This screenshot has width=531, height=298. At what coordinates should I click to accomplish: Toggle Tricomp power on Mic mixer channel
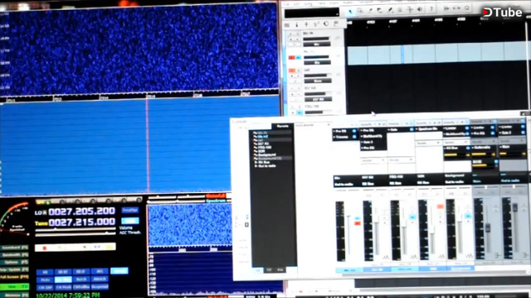click(354, 137)
